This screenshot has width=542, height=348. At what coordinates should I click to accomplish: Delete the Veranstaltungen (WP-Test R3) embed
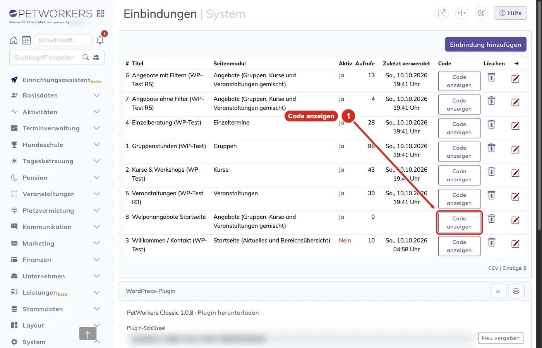[x=491, y=195]
